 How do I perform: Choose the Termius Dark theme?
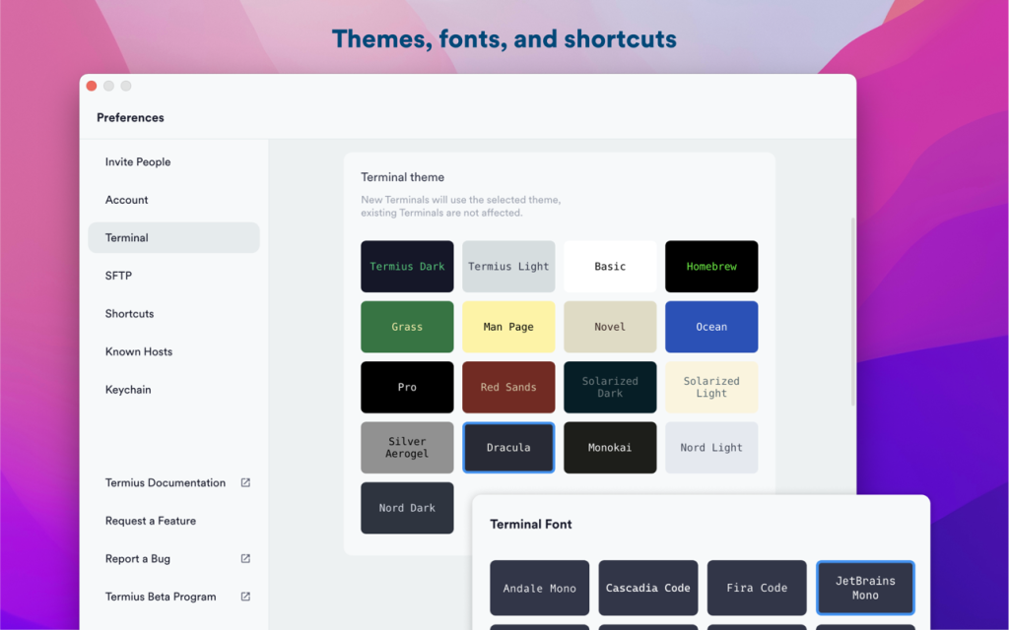[407, 267]
